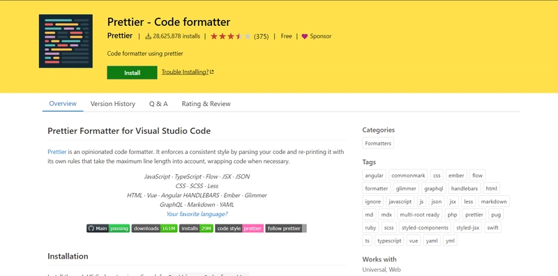Select the ember tag
The width and height of the screenshot is (558, 276).
pos(456,176)
